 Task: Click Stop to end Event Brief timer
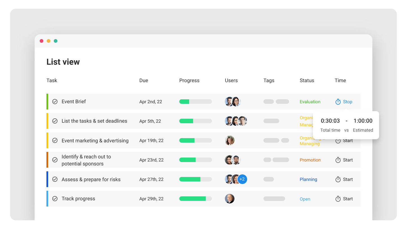click(x=348, y=102)
